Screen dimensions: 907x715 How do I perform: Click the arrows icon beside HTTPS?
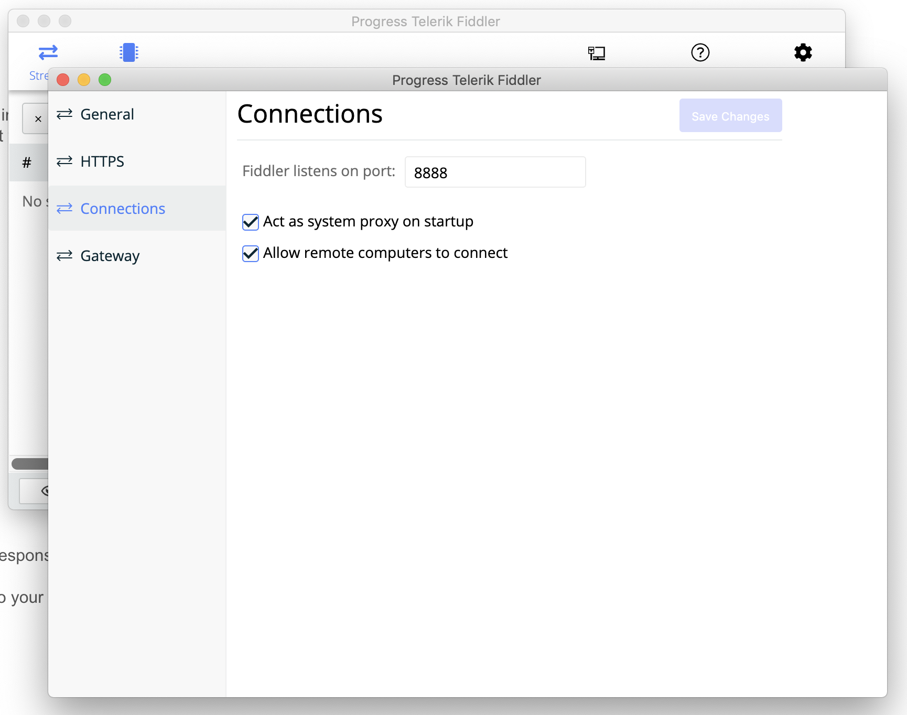coord(64,161)
